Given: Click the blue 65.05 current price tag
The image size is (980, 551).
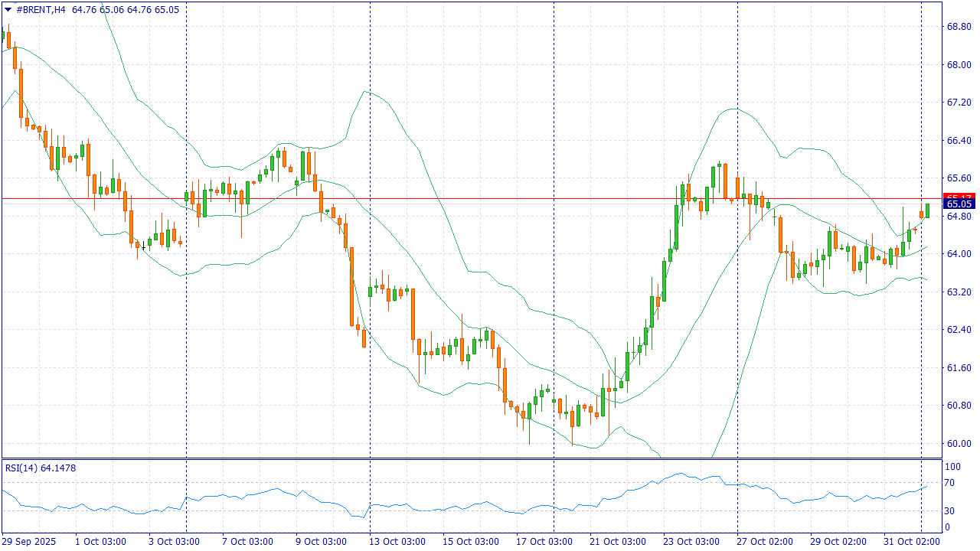Looking at the screenshot, I should [x=959, y=204].
